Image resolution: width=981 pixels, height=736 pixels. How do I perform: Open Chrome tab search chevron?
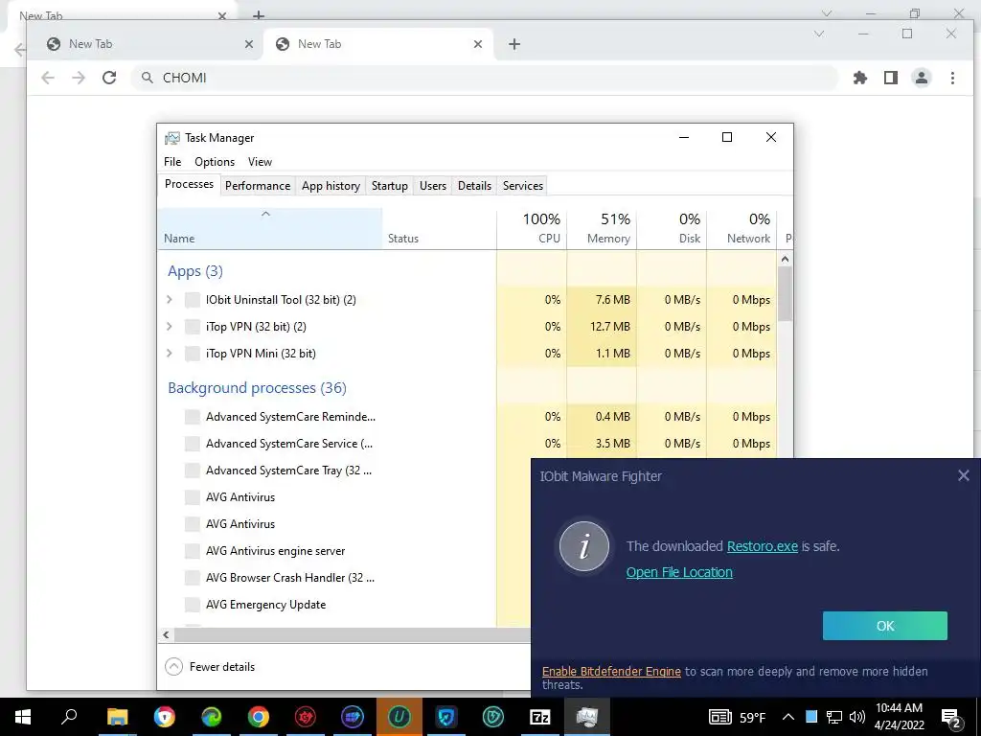(x=819, y=34)
